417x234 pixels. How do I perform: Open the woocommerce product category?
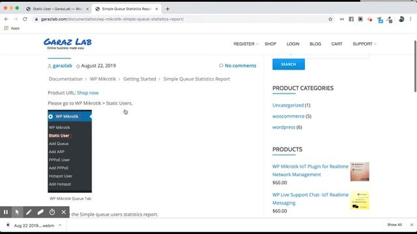[288, 116]
